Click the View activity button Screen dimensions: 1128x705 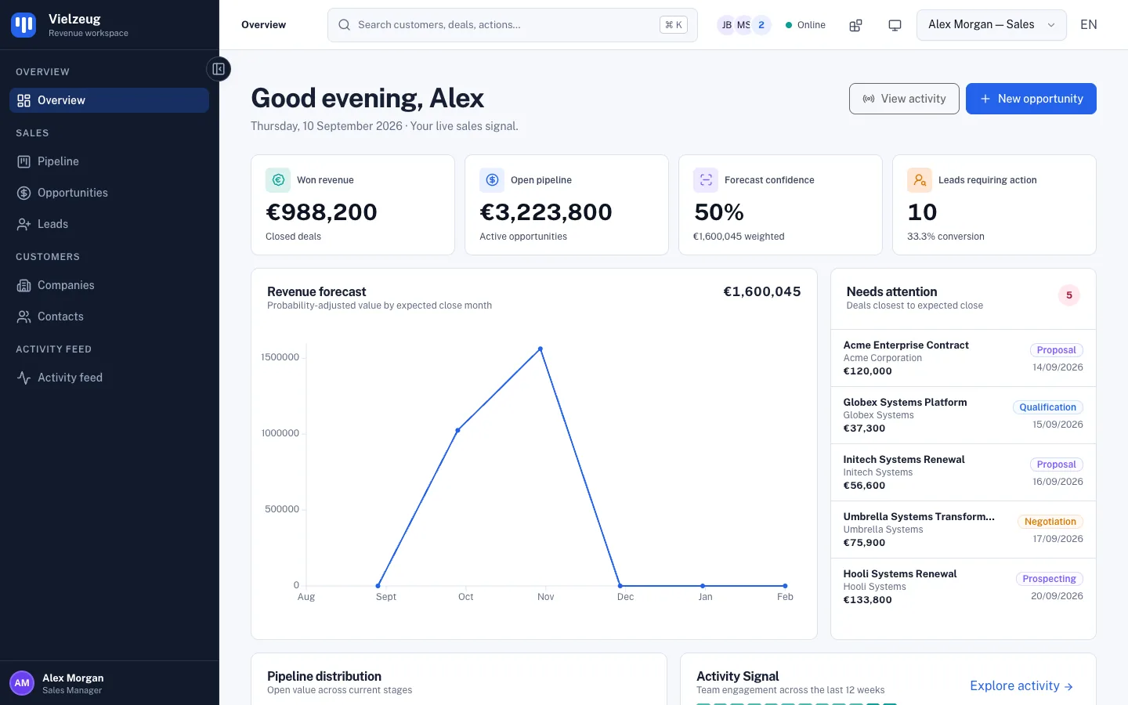pos(904,99)
